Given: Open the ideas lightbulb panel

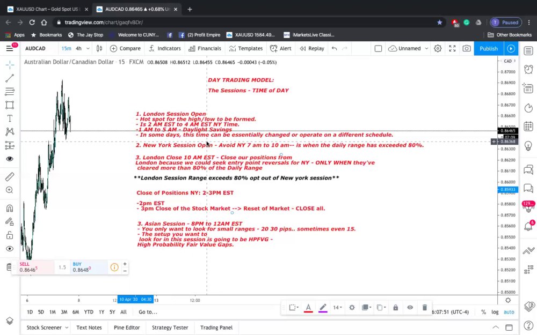Looking at the screenshot, I should click(528, 146).
